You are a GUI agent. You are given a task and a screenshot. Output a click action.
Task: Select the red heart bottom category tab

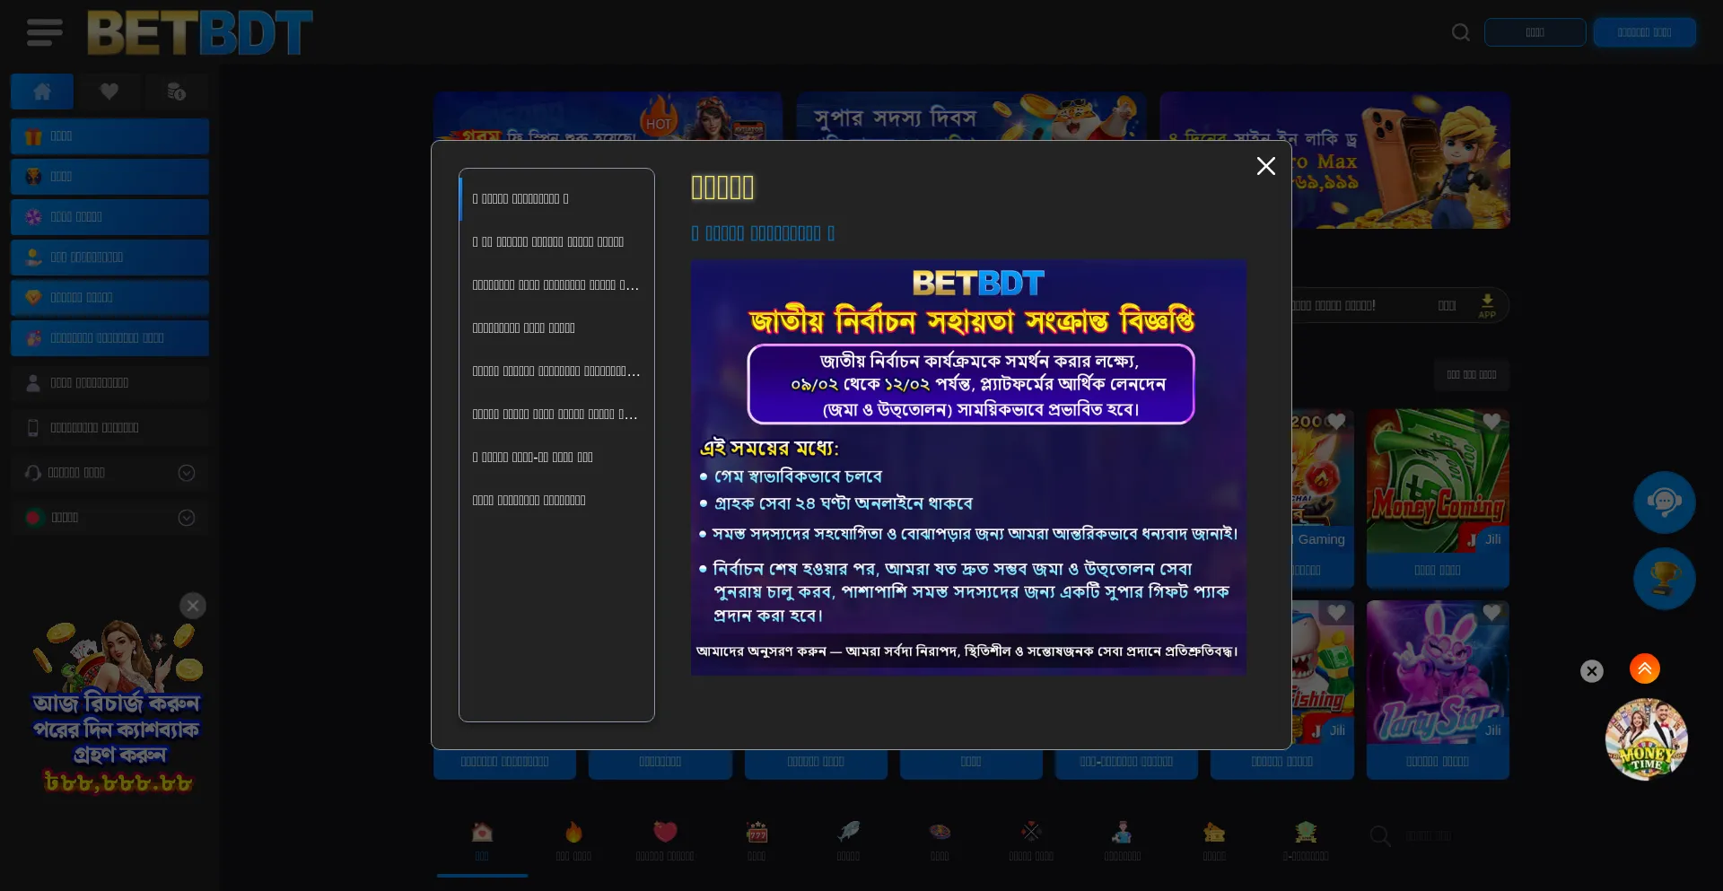(665, 842)
